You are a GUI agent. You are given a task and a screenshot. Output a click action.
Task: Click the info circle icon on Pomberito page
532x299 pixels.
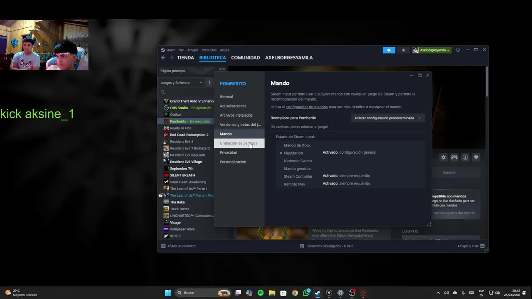[x=465, y=157]
